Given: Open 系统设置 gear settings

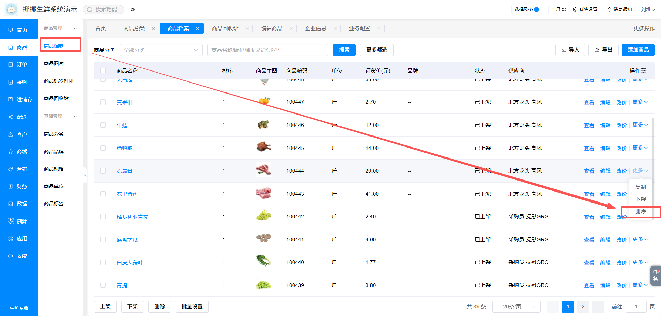Looking at the screenshot, I should [585, 9].
